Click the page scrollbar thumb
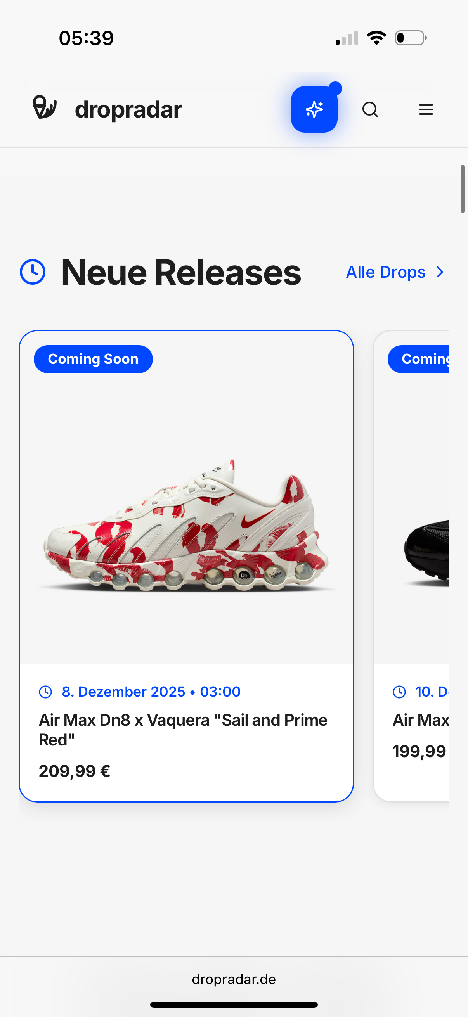The height and width of the screenshot is (1017, 468). click(x=463, y=189)
